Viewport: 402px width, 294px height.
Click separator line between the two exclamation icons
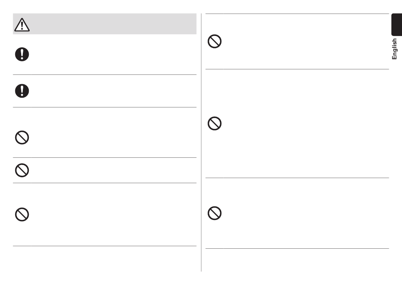(105, 74)
